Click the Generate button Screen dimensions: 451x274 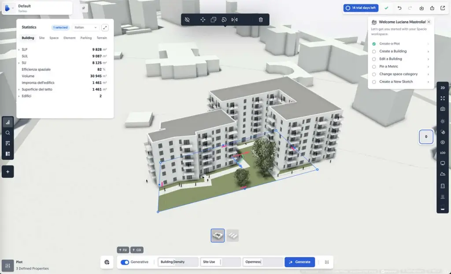(x=300, y=262)
